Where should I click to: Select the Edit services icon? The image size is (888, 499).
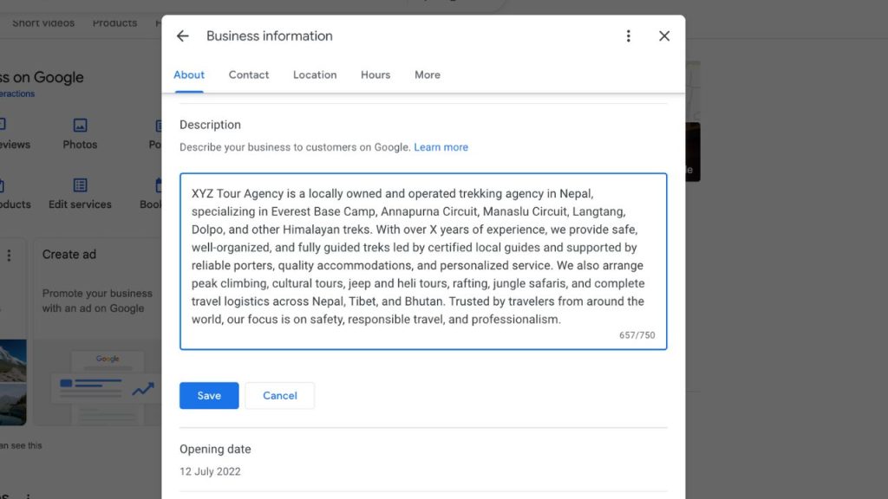click(81, 185)
